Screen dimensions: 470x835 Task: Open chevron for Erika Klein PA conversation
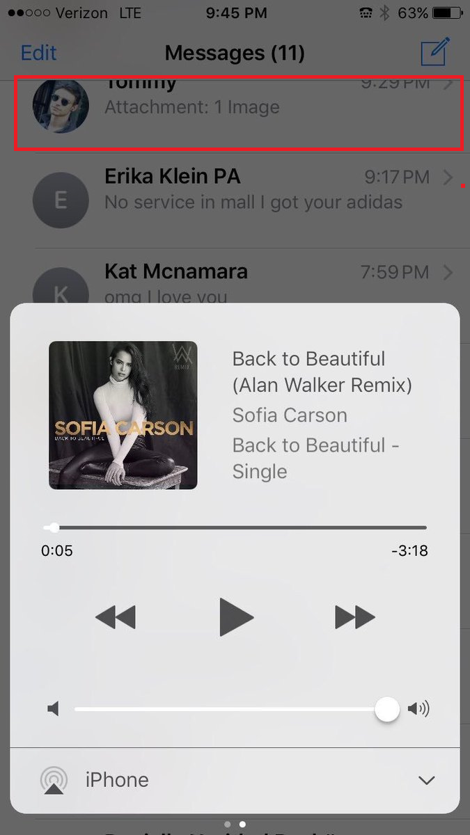pos(448,177)
